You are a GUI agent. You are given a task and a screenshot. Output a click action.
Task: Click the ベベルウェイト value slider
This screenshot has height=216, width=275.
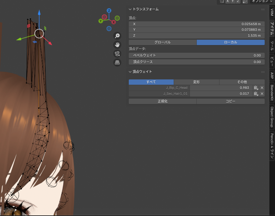tap(196, 55)
